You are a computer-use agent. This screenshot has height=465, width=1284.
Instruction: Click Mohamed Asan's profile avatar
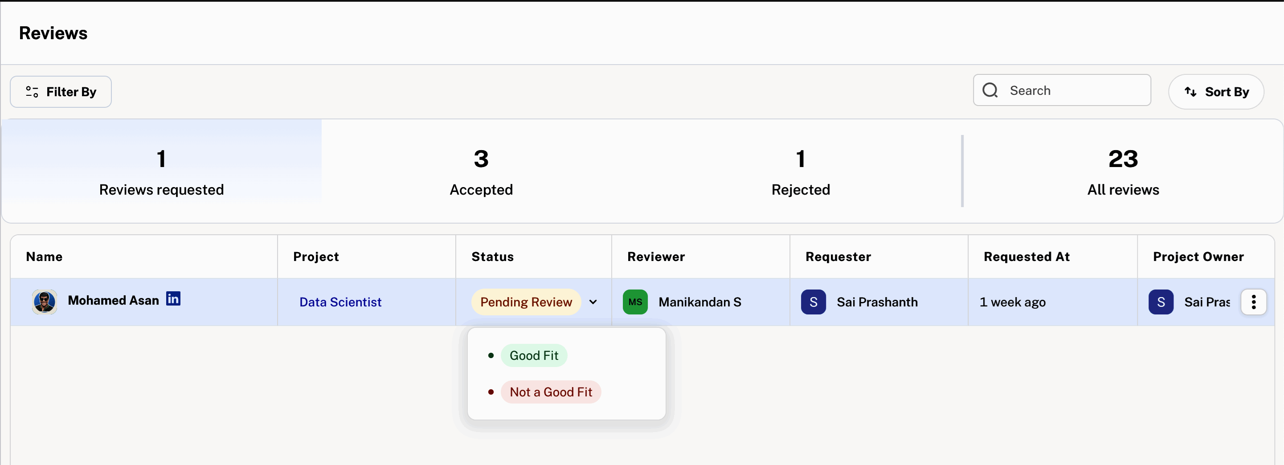pyautogui.click(x=45, y=302)
